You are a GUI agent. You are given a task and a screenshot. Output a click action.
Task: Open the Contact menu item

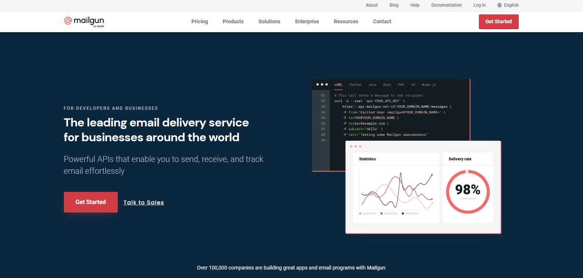point(382,21)
